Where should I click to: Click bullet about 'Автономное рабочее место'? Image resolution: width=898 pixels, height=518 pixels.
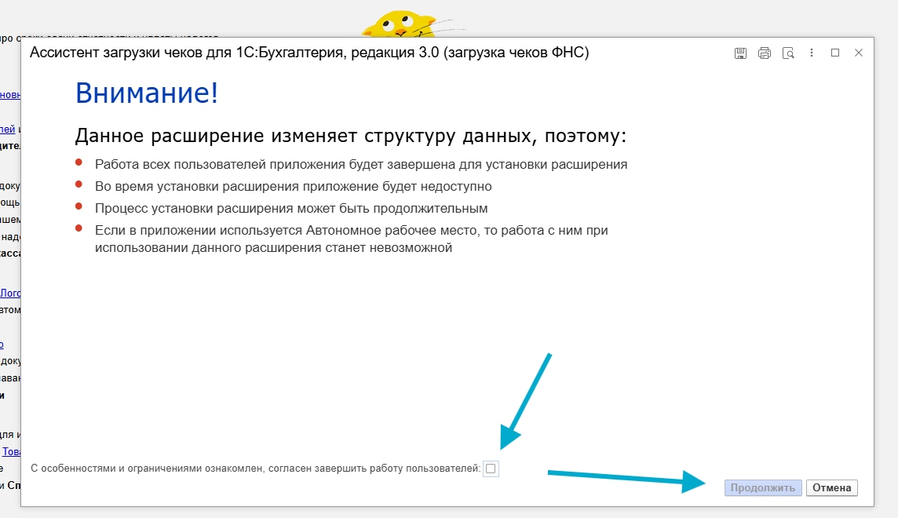(x=352, y=239)
